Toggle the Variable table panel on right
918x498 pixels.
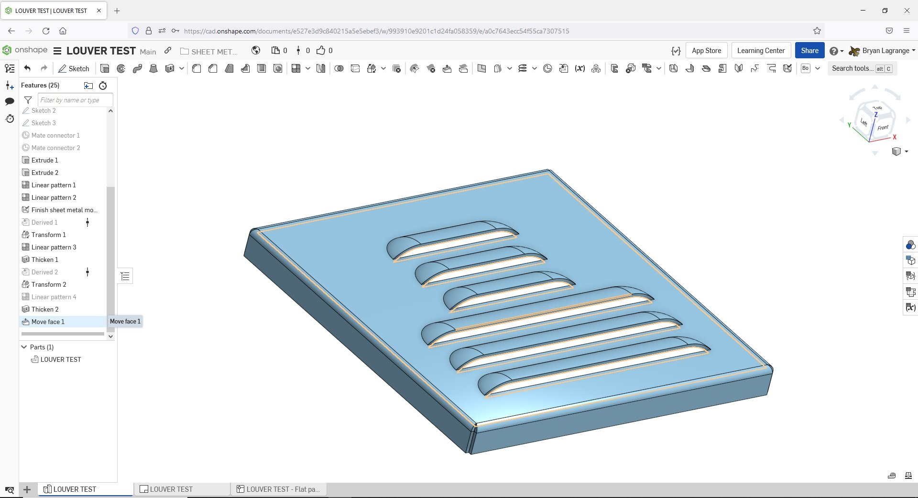[910, 307]
